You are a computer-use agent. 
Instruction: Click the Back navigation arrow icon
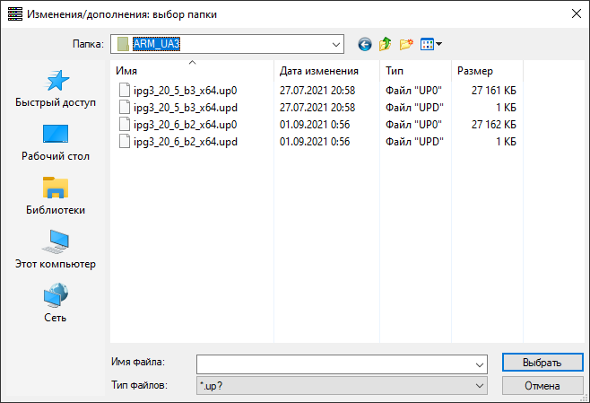pos(364,43)
